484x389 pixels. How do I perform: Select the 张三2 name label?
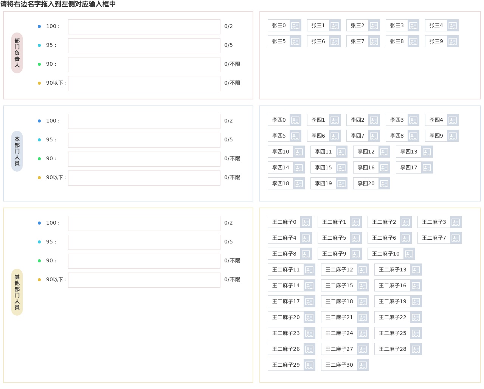pos(357,26)
